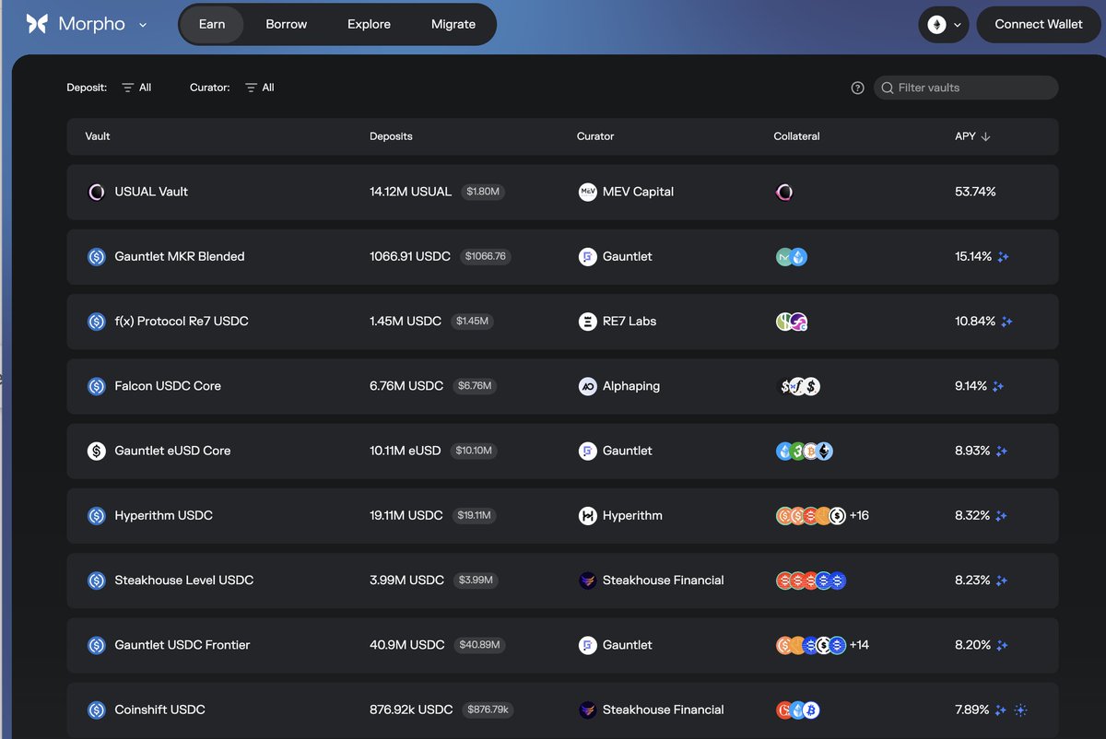Click sparkle rewards icon next to 15.14%
Image resolution: width=1106 pixels, height=739 pixels.
coord(1004,257)
